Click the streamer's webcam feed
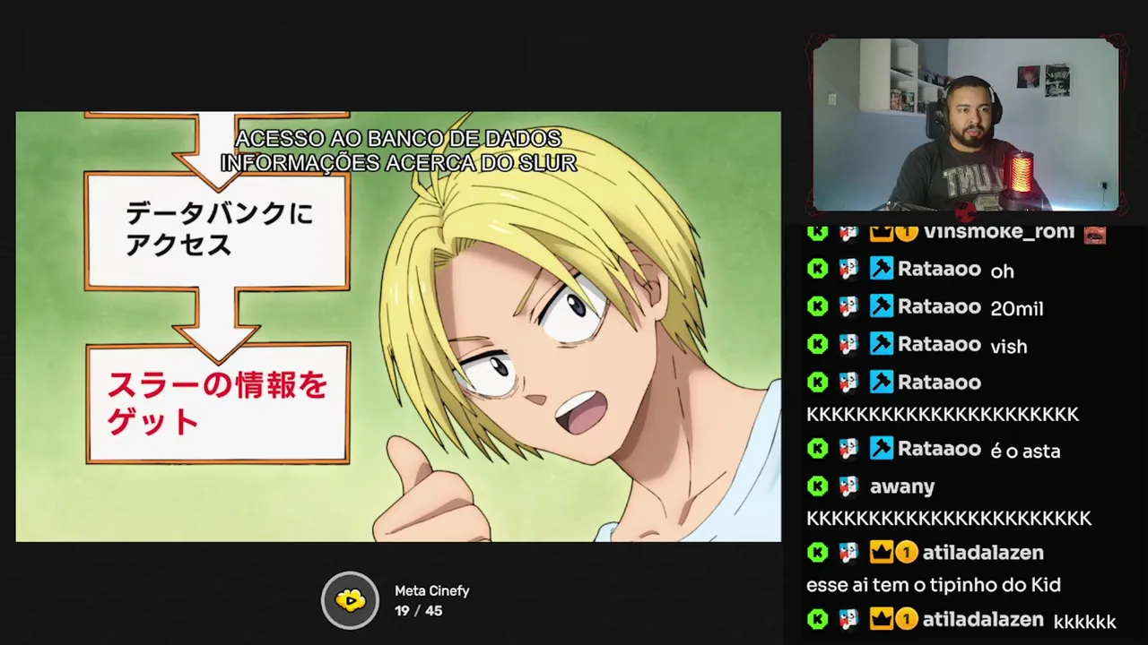 [966, 125]
